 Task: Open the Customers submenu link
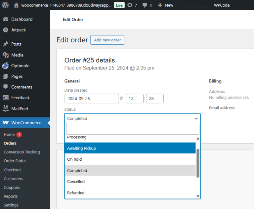tap(14, 179)
